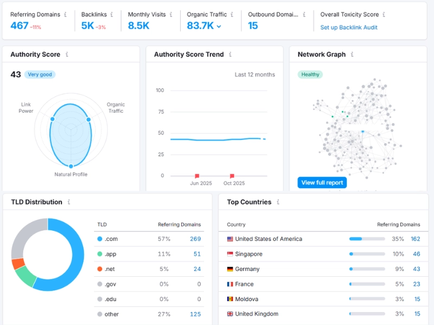Click info icon beside Overall Toxicity Score
This screenshot has width=434, height=325.
(384, 15)
